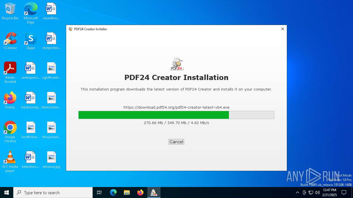Select the significantr image file icon
Viewport: 353px width, 198px height.
click(51, 71)
